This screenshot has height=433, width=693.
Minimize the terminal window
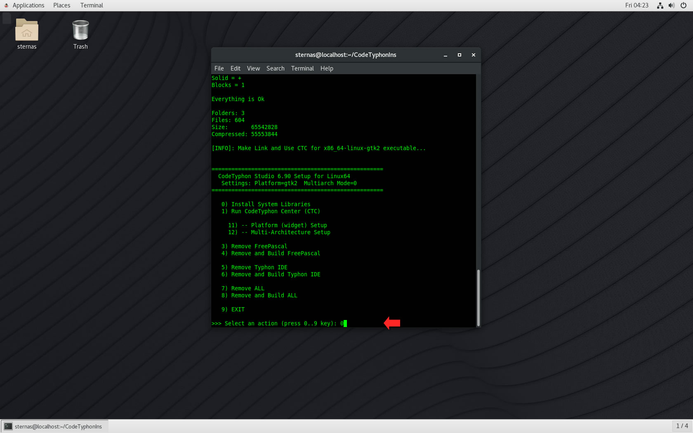pyautogui.click(x=445, y=55)
